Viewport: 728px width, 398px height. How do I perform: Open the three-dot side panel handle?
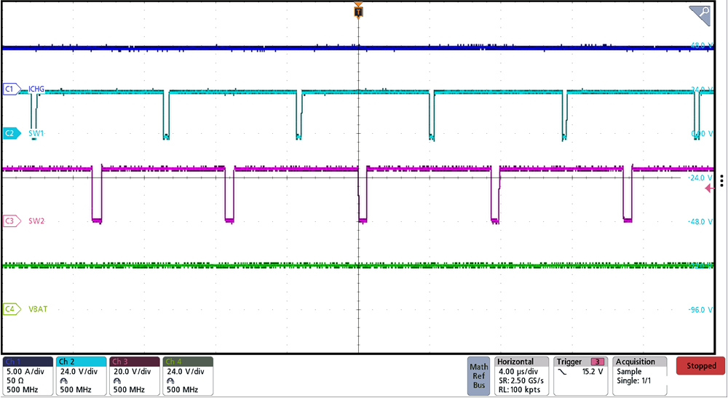click(721, 180)
